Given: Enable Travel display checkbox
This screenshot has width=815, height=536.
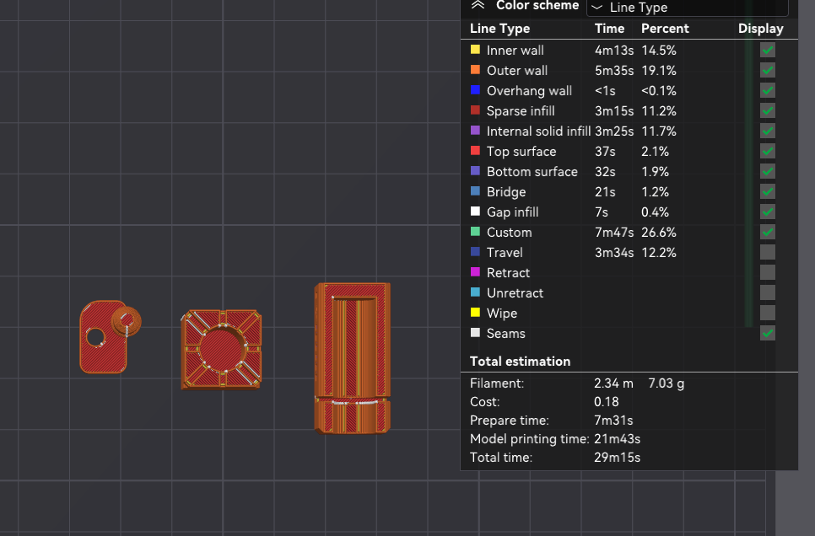Looking at the screenshot, I should (768, 253).
